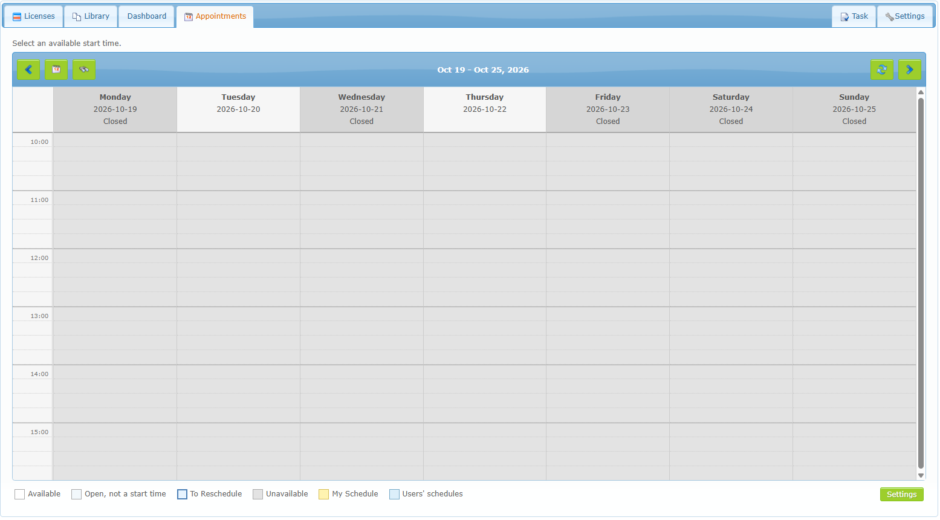The height and width of the screenshot is (520, 940).
Task: Click the Sunday 2026-10-25 column header
Action: point(854,109)
